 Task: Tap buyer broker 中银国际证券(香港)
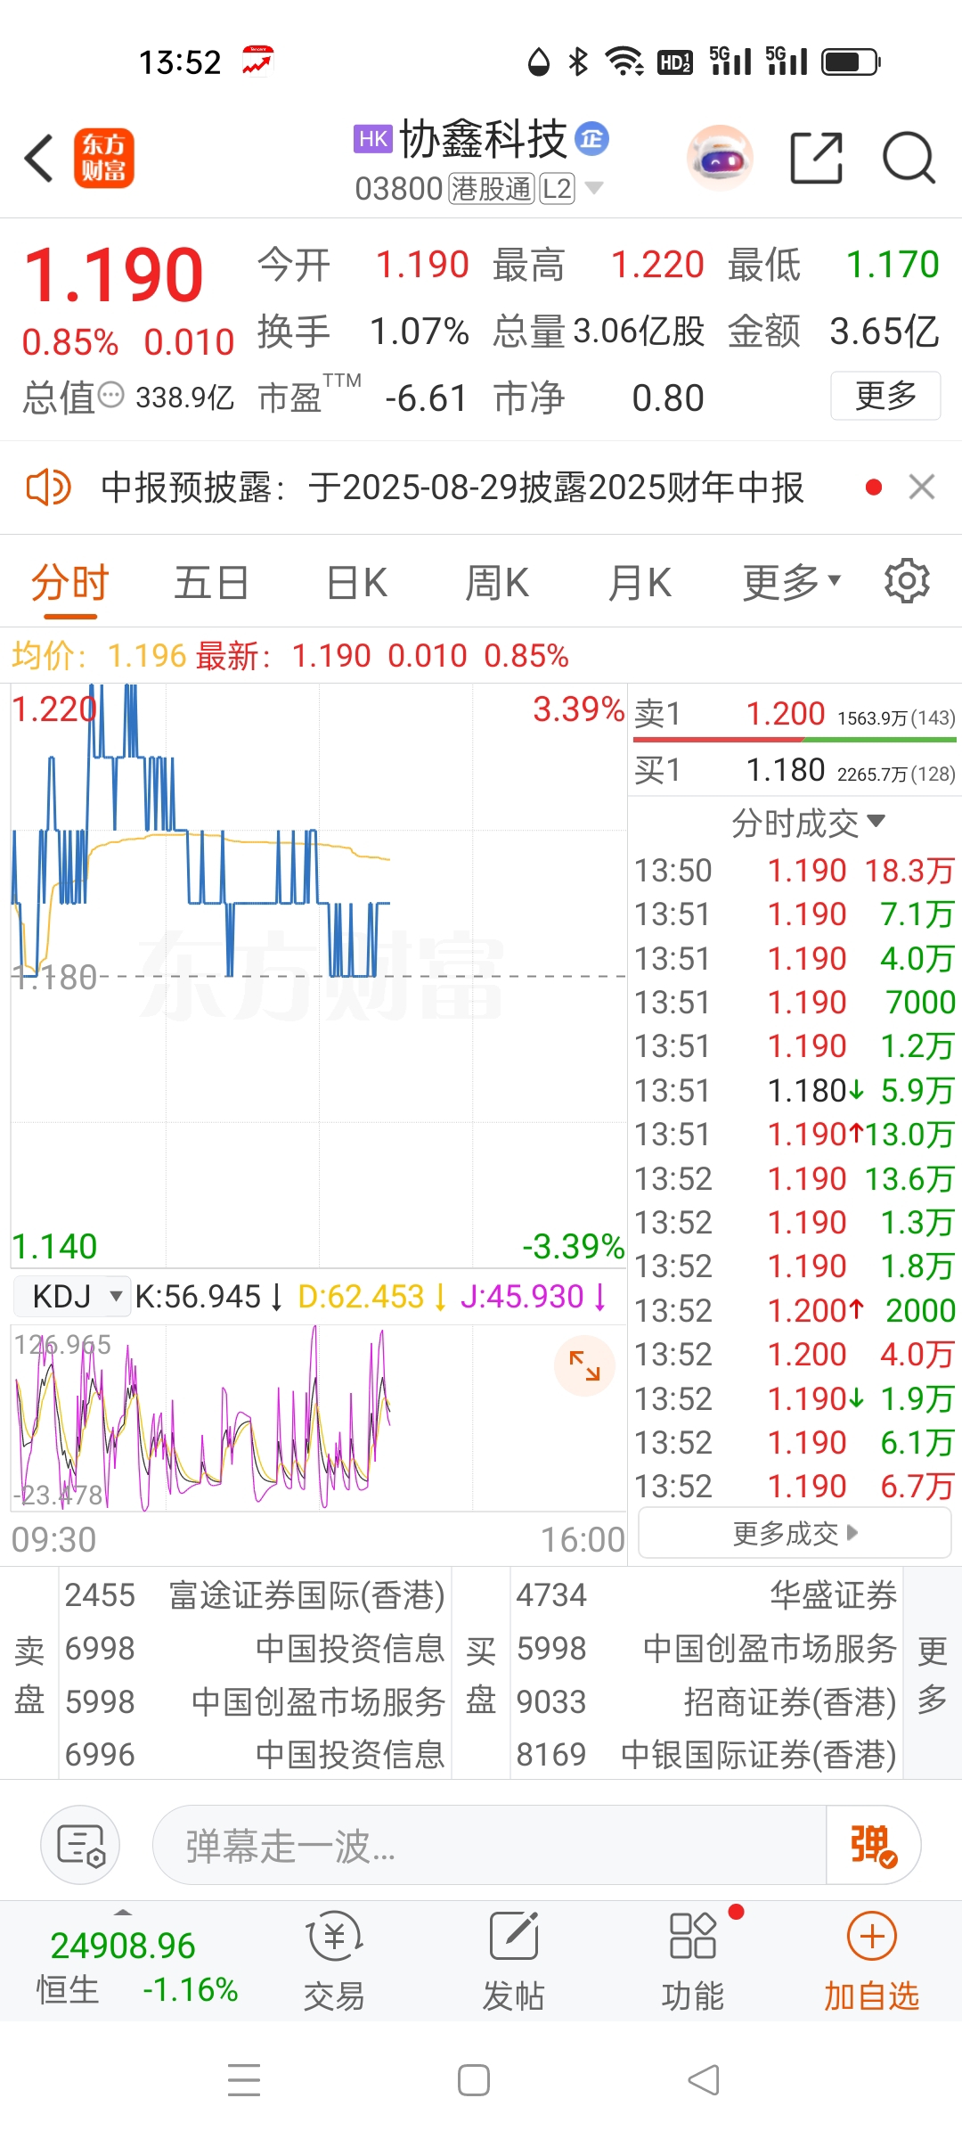tap(706, 1755)
